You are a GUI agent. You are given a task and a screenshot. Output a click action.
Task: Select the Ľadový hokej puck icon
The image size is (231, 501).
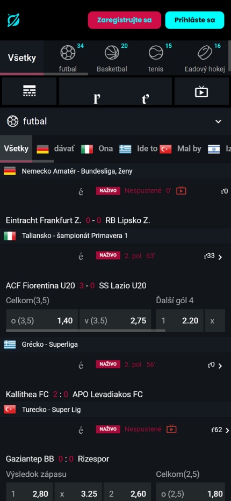(205, 52)
